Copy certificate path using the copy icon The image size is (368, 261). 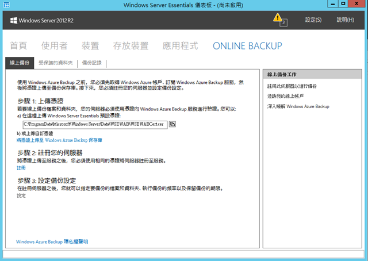coord(172,124)
